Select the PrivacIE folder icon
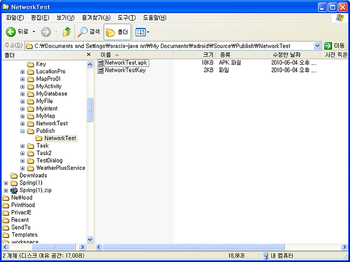The image size is (350, 262). pyautogui.click(x=5, y=213)
